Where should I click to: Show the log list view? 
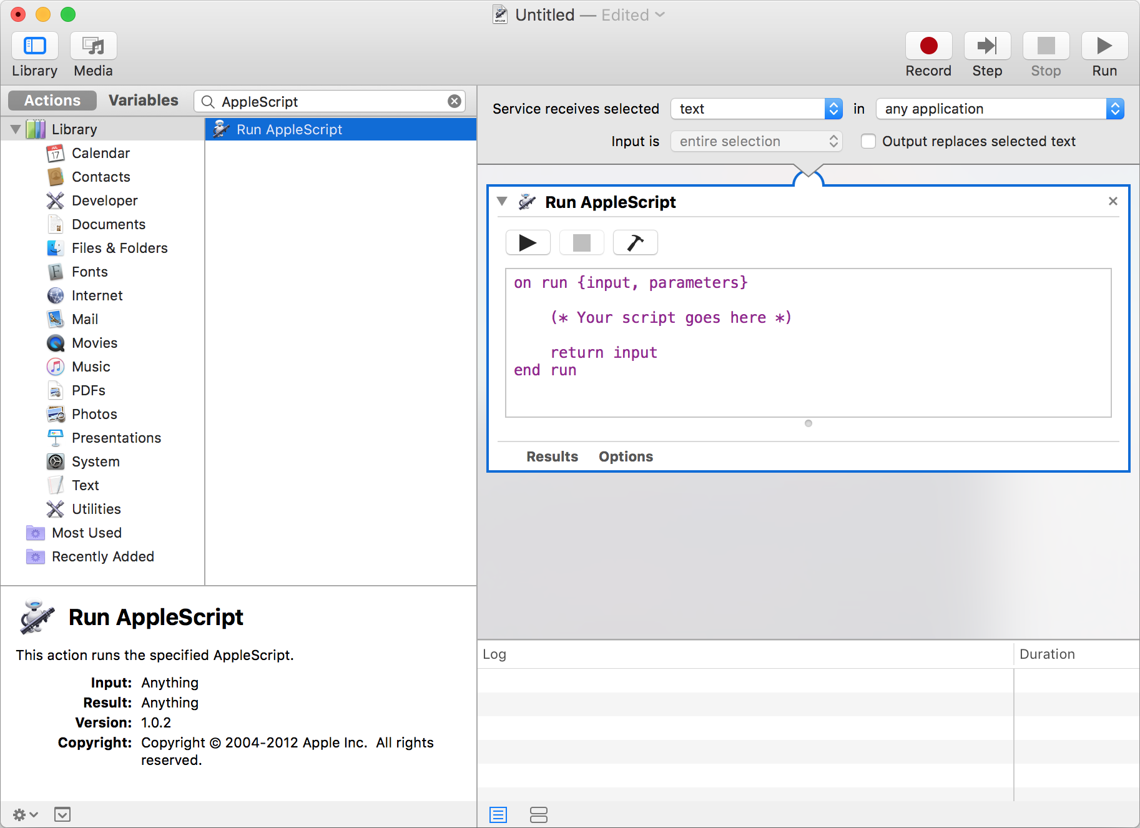(498, 814)
